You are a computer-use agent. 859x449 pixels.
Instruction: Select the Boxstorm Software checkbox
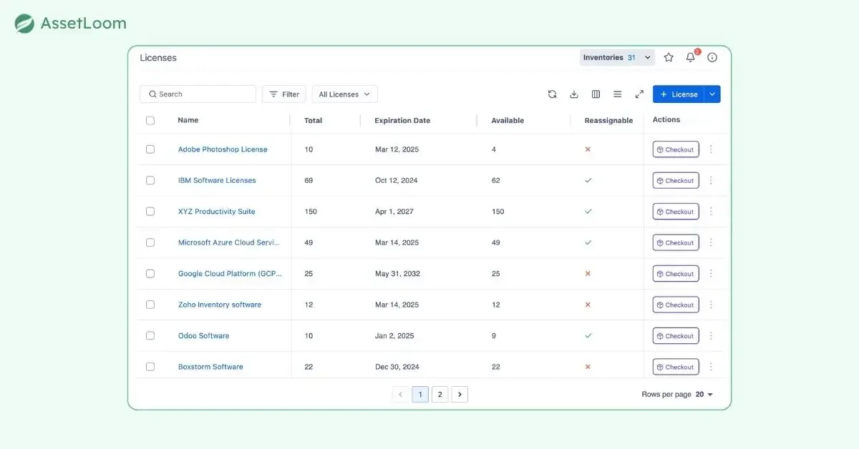click(x=150, y=367)
